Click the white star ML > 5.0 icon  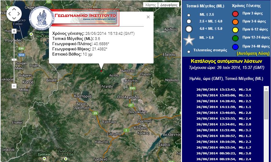(x=189, y=40)
